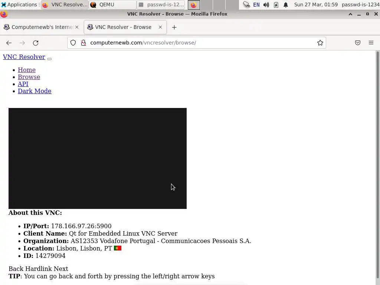The image size is (380, 285).
Task: Click the Firefox icon taskbar button
Action: (x=194, y=5)
